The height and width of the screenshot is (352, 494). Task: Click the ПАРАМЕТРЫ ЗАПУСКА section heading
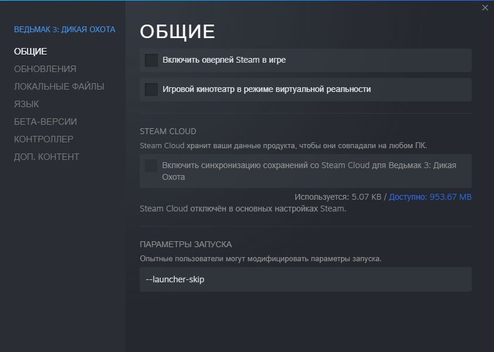(185, 244)
